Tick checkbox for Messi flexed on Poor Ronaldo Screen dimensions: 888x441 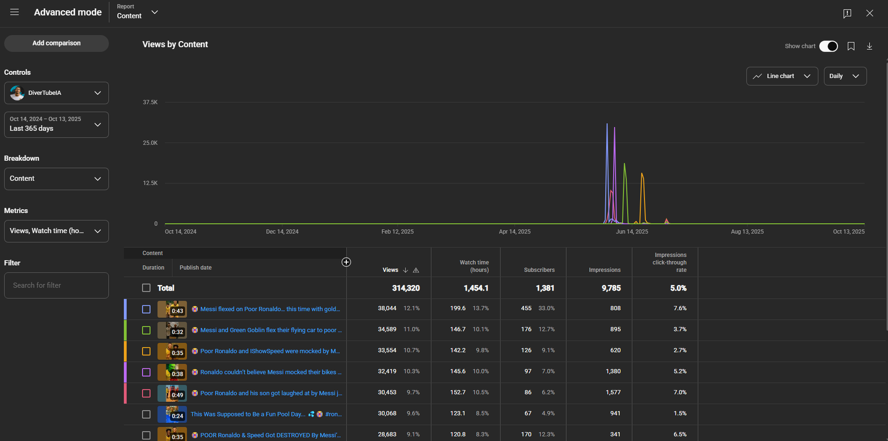146,309
